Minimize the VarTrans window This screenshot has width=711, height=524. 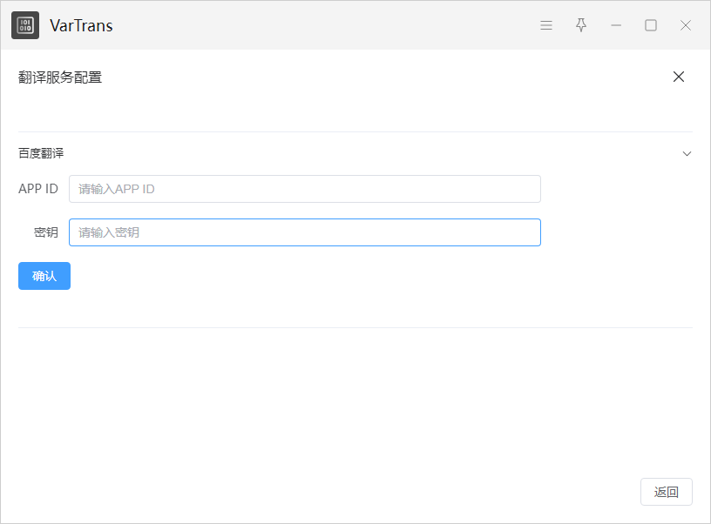tap(616, 25)
